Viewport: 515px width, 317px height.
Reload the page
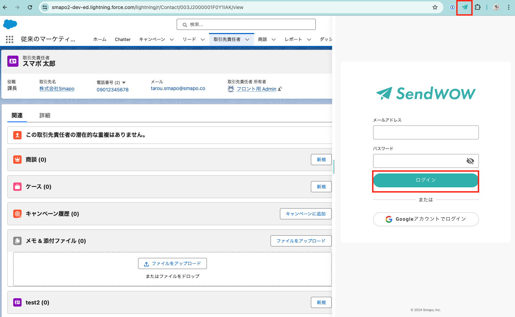[30, 7]
